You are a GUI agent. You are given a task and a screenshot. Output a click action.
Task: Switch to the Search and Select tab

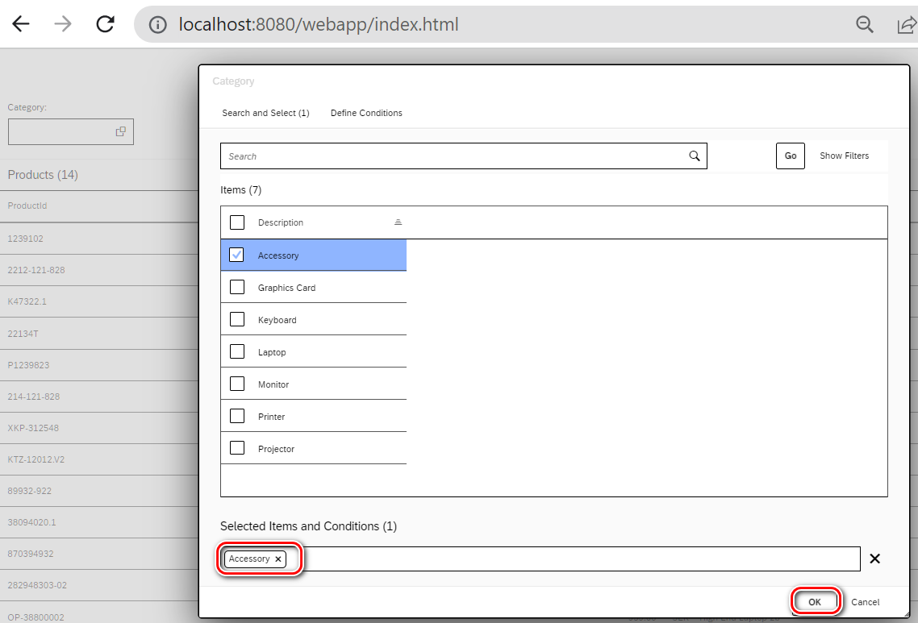[x=265, y=113]
